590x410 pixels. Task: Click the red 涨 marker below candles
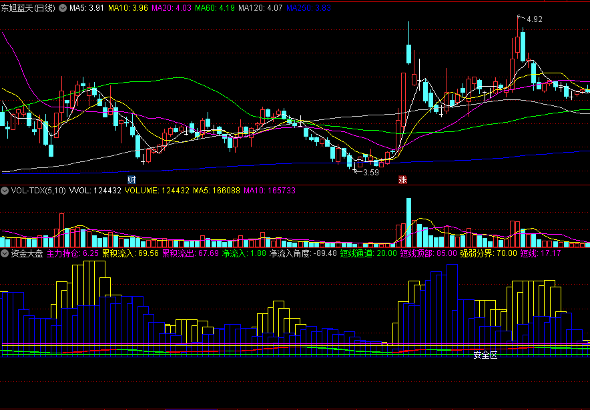(402, 179)
